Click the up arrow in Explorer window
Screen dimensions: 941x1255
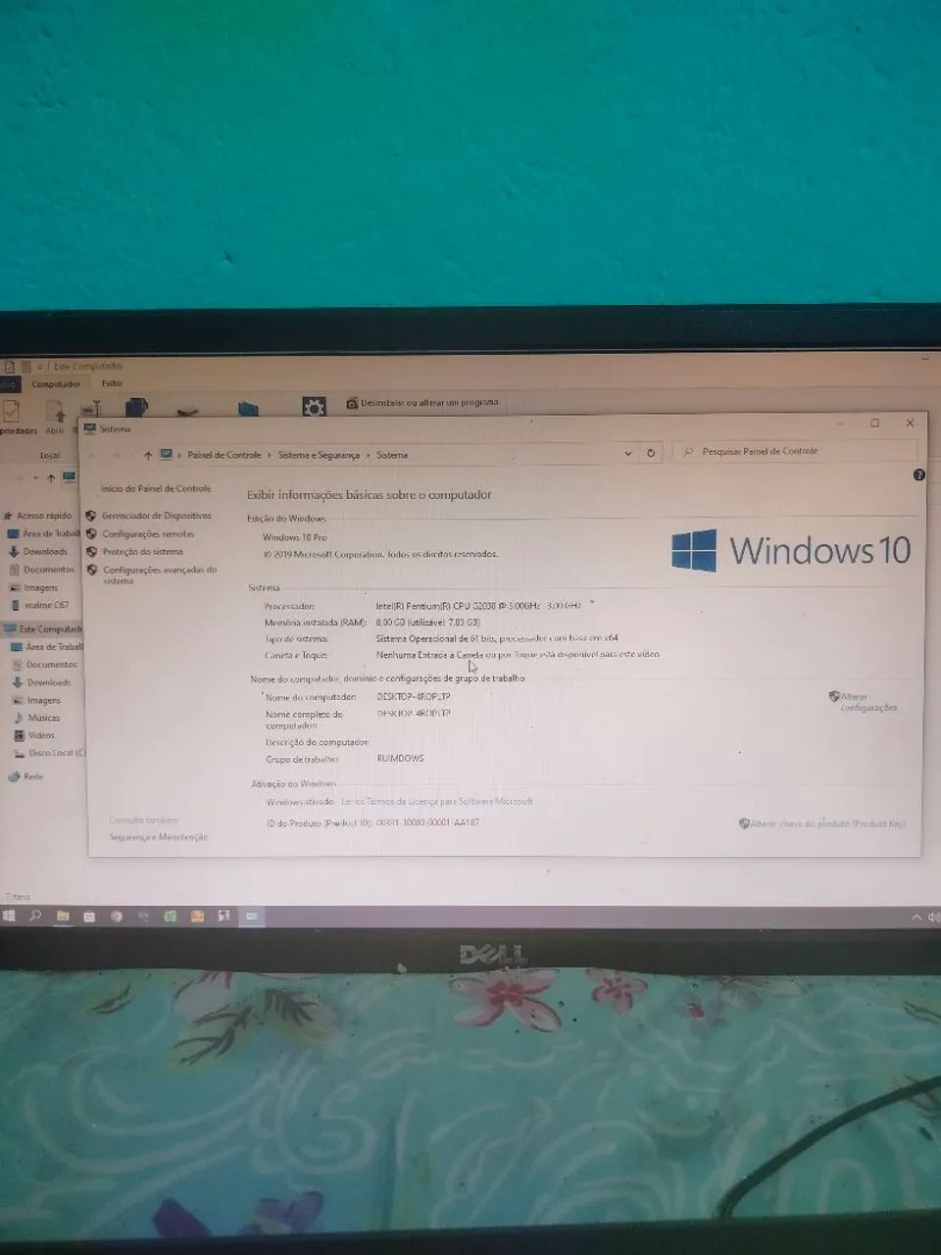pyautogui.click(x=51, y=478)
